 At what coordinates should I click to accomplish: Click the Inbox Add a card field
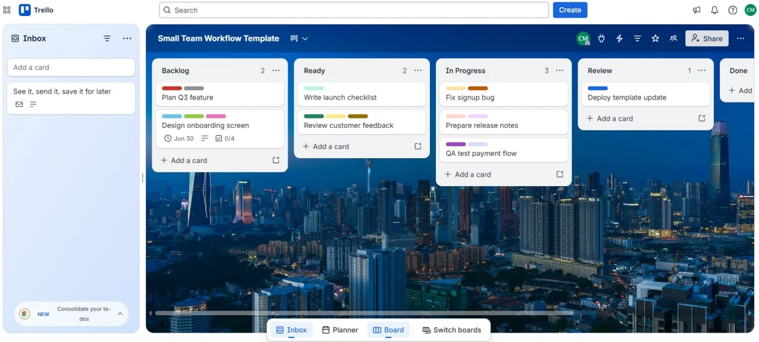pyautogui.click(x=71, y=68)
